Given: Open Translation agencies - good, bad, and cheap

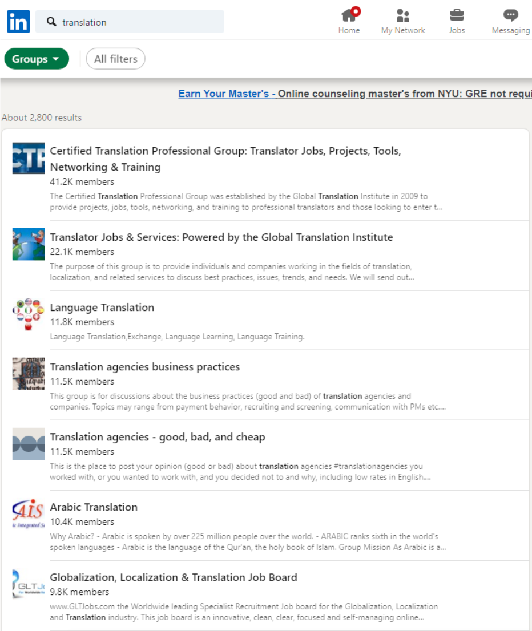Looking at the screenshot, I should pyautogui.click(x=158, y=437).
